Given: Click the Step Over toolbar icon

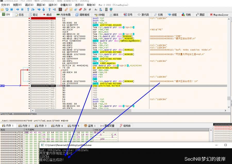Looking at the screenshot, I should click(x=33, y=10).
